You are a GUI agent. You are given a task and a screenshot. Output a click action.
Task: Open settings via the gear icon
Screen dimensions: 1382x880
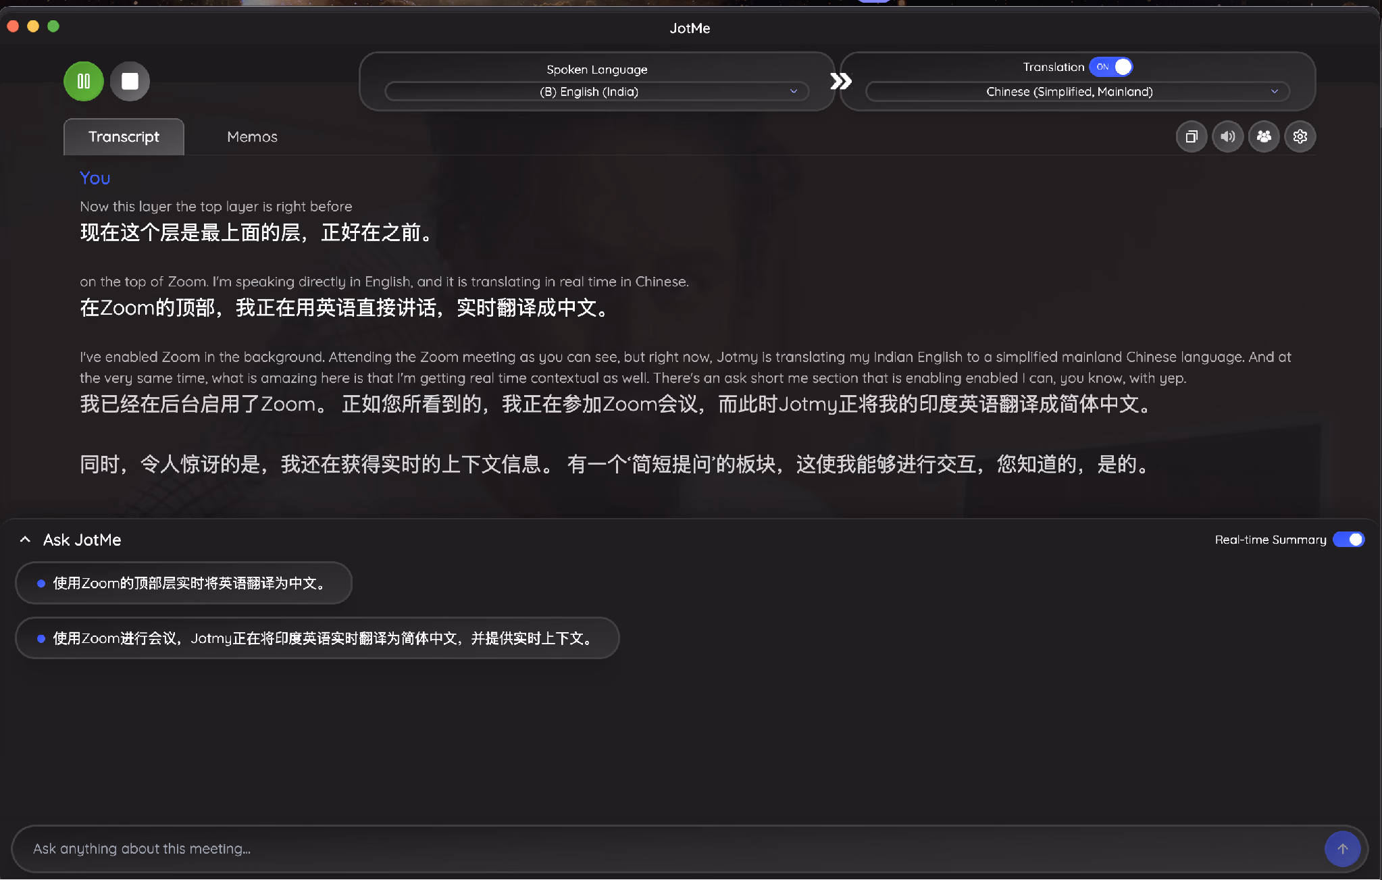(x=1300, y=137)
